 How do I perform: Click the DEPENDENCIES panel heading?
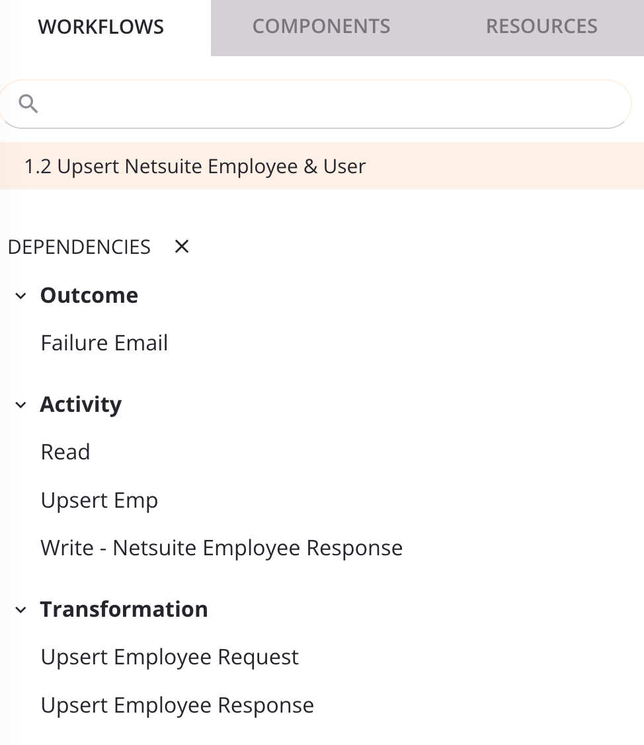coord(79,247)
